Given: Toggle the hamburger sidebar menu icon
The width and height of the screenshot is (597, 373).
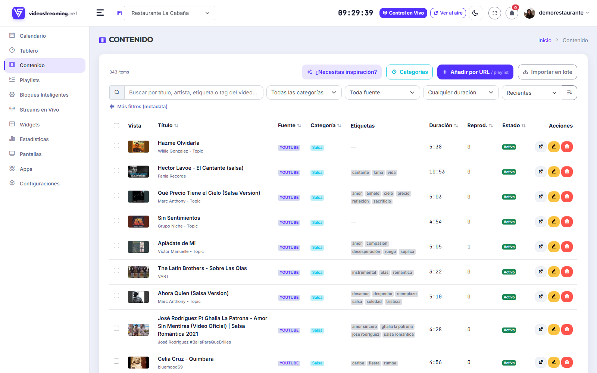Looking at the screenshot, I should click(x=100, y=13).
